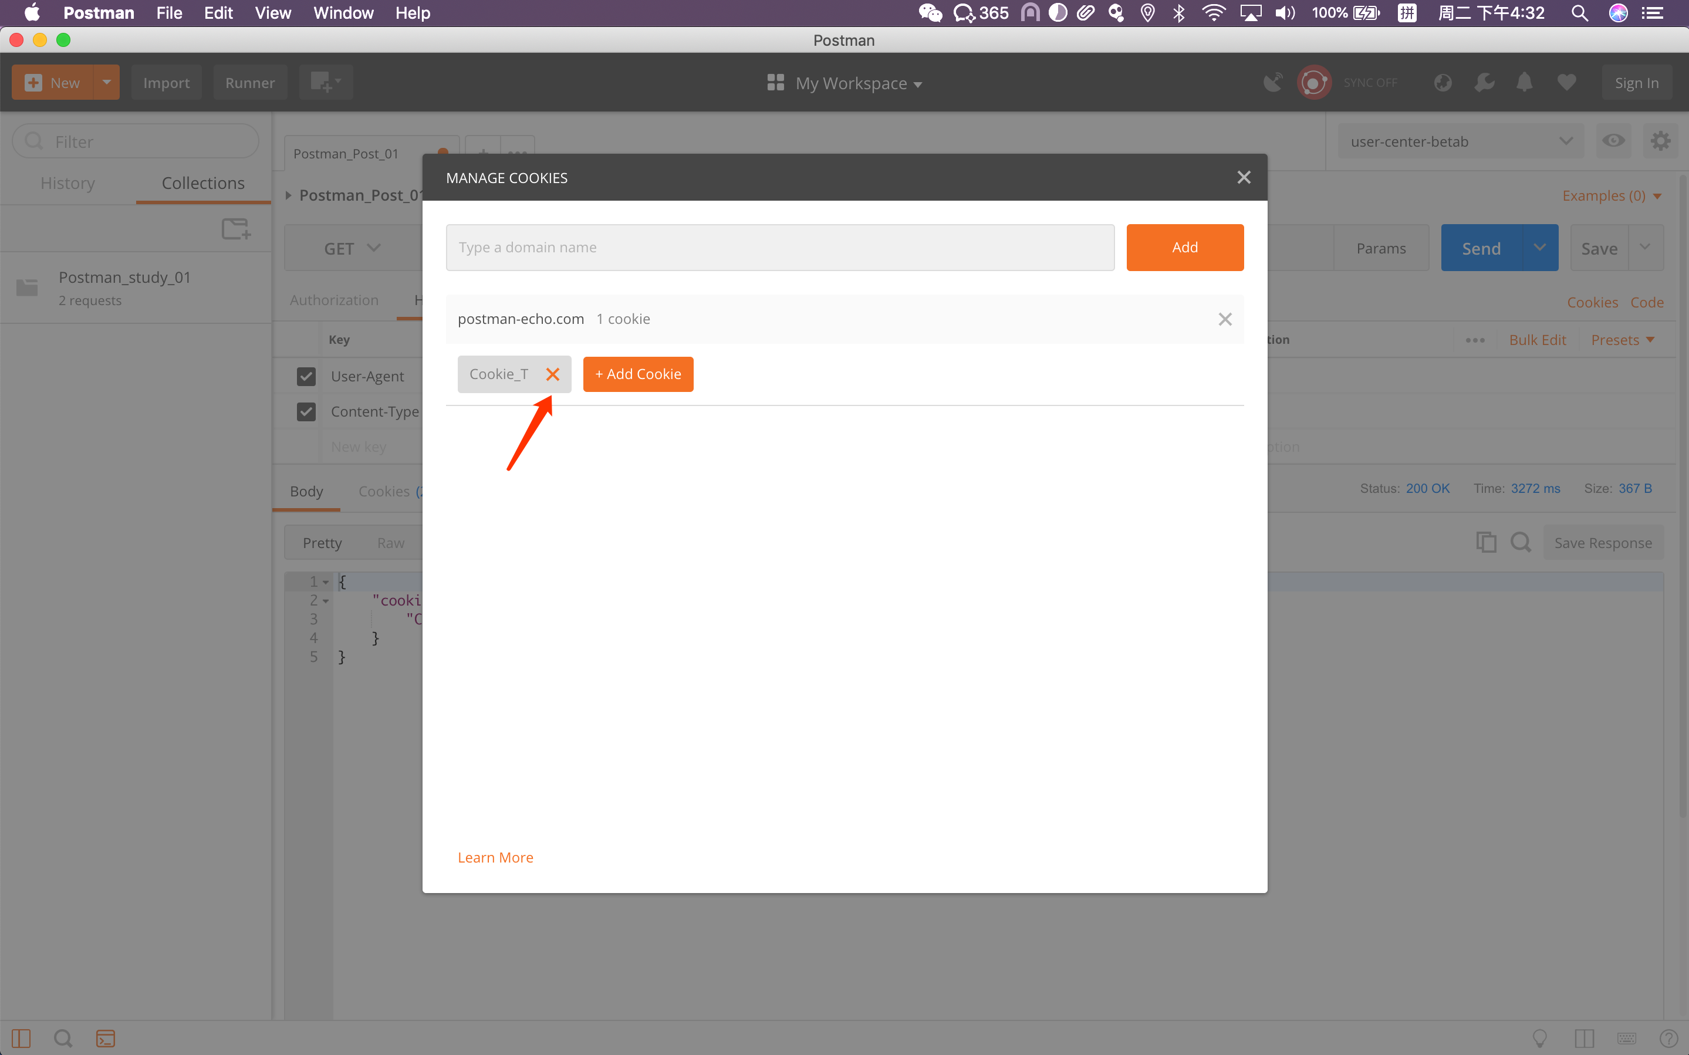Open the user-center-betab environment dropdown
This screenshot has height=1055, width=1689.
[1460, 141]
